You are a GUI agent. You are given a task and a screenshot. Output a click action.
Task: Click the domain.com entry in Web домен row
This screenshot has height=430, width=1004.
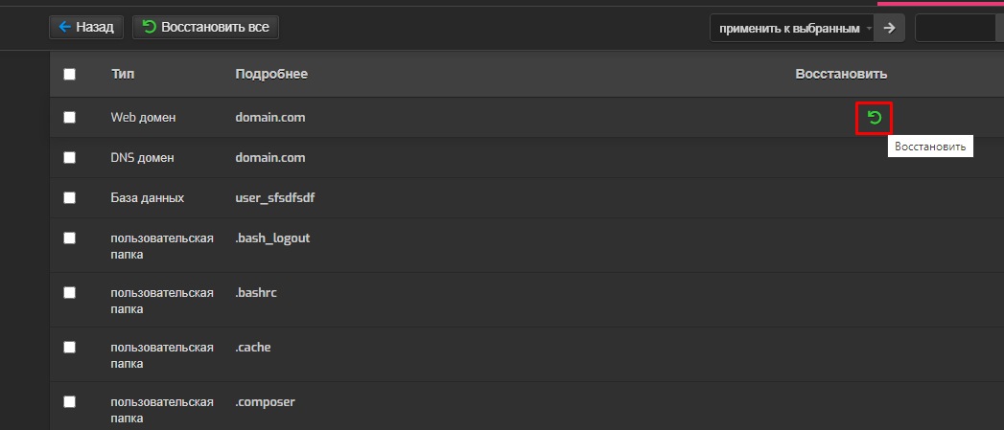coord(270,118)
